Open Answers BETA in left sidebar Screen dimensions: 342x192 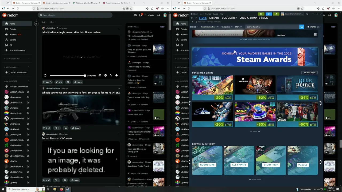(x=17, y=34)
